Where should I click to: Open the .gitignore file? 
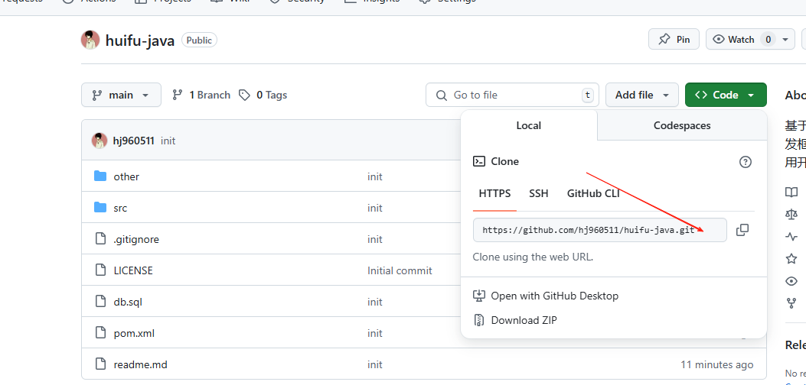pos(136,239)
